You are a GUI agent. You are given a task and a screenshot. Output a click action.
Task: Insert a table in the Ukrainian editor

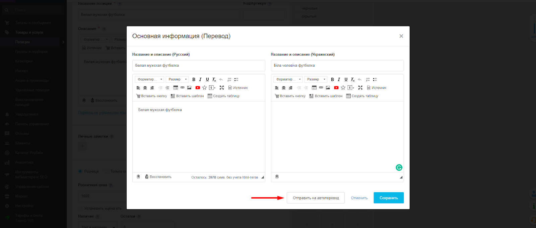point(314,88)
